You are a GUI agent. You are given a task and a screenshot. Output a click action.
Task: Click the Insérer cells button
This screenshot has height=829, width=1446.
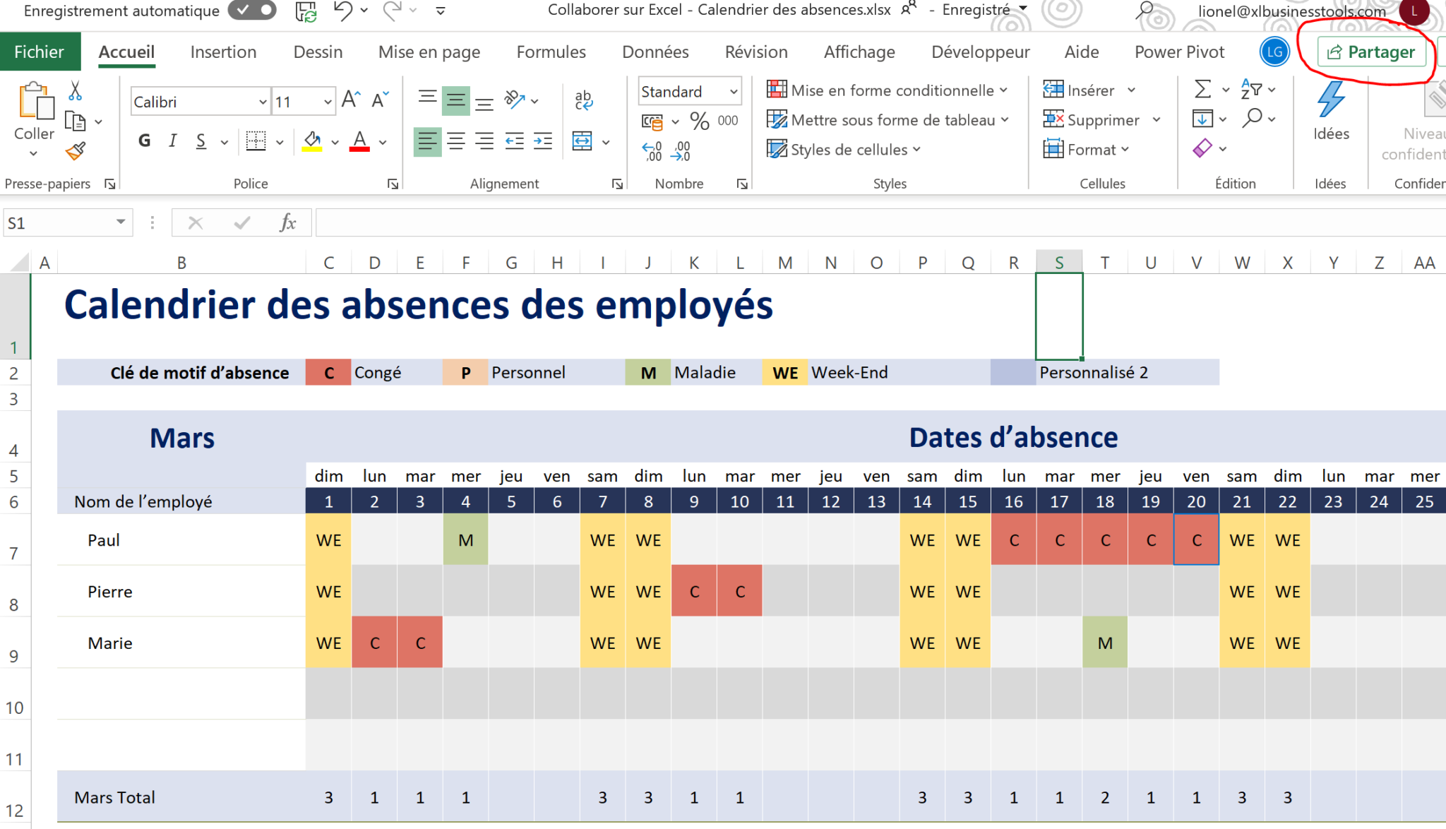point(1079,90)
